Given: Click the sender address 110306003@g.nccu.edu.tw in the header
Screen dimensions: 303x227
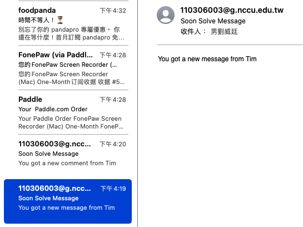Looking at the screenshot, I should click(232, 10).
